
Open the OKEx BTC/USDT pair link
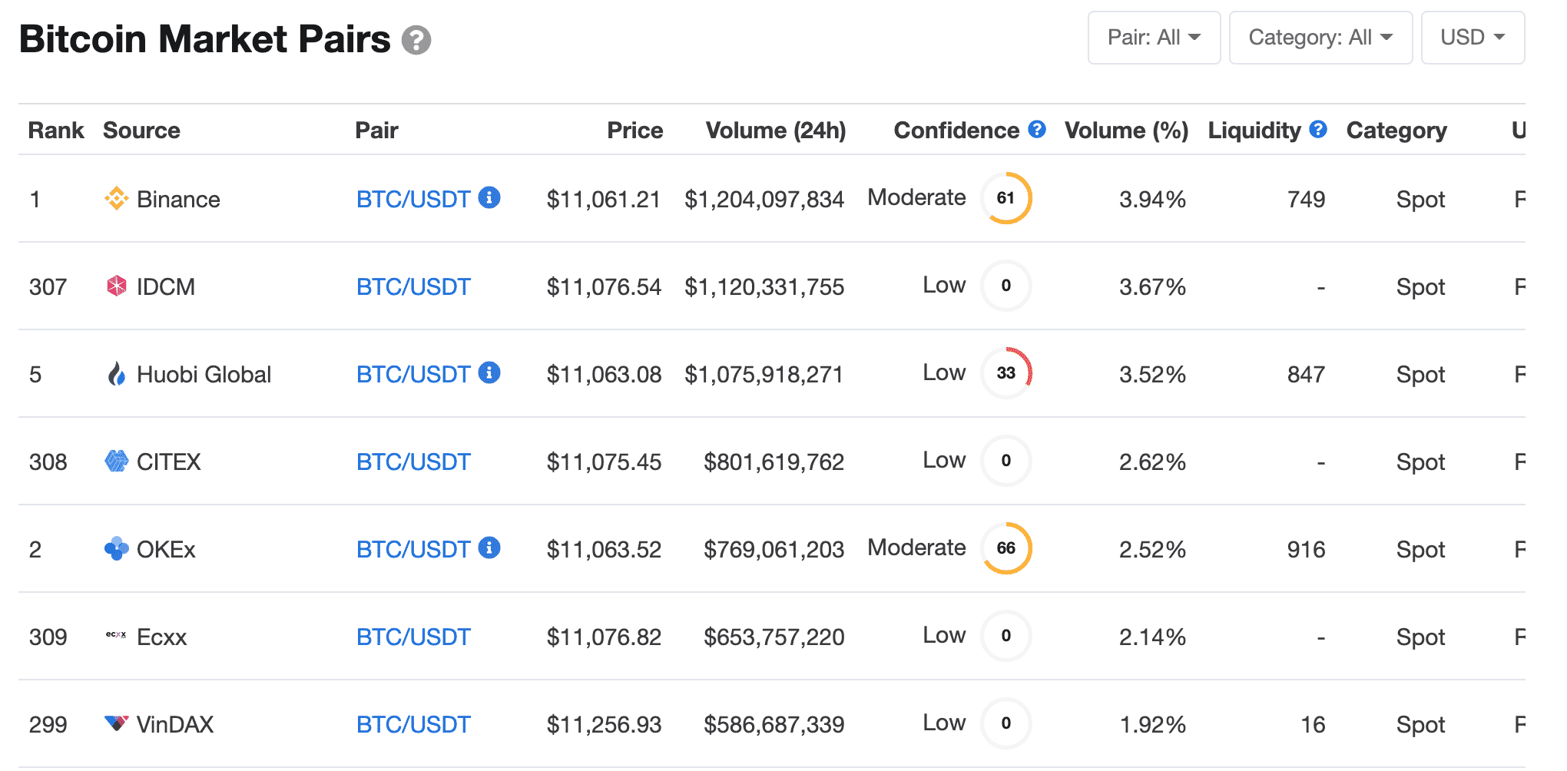[413, 550]
